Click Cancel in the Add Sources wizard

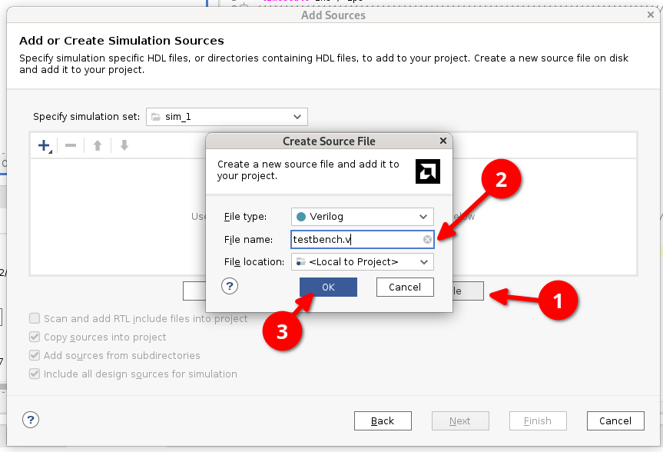click(615, 420)
